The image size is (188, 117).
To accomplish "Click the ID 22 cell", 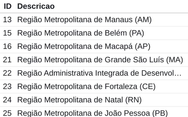I will pos(7,73).
